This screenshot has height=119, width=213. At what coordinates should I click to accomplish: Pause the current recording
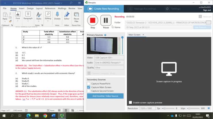(106, 21)
